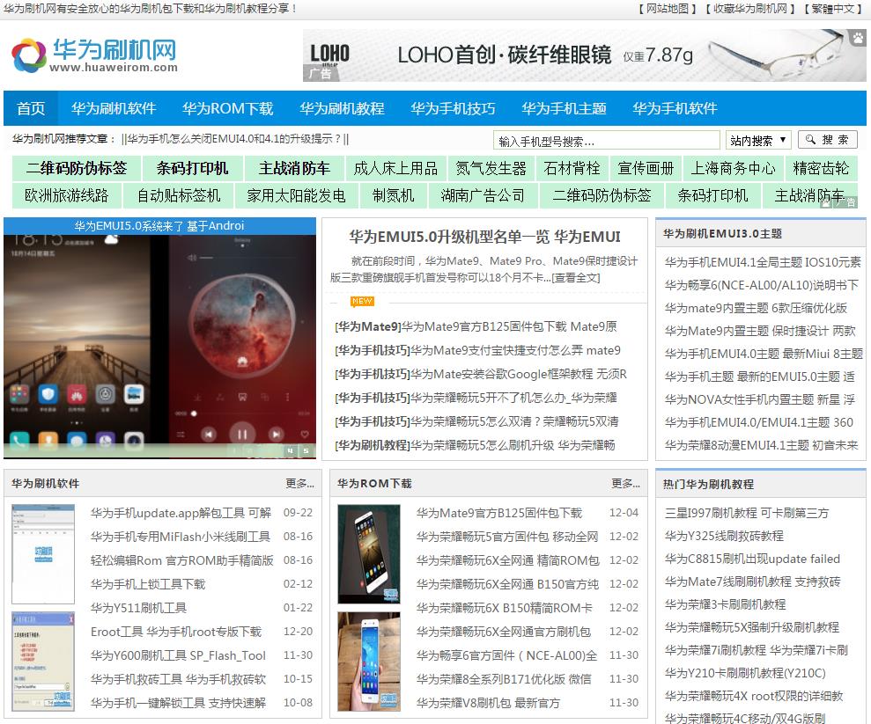The image size is (871, 724).
Task: Open 华为荣耀畅玩4X root权限的详细教 link
Action: tap(754, 696)
